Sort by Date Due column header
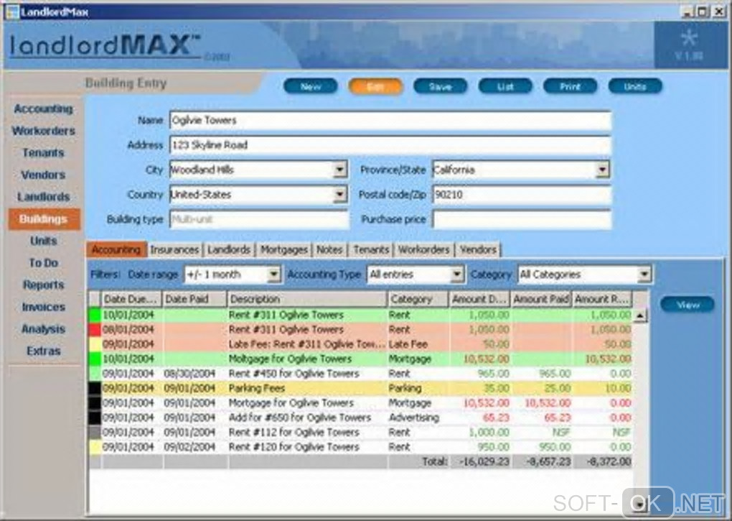Image resolution: width=732 pixels, height=521 pixels. tap(131, 299)
